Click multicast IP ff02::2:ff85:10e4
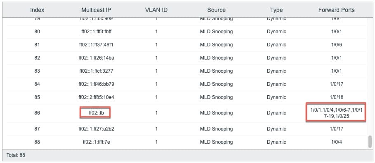 pos(97,97)
